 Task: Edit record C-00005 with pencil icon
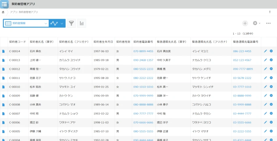click(x=265, y=131)
